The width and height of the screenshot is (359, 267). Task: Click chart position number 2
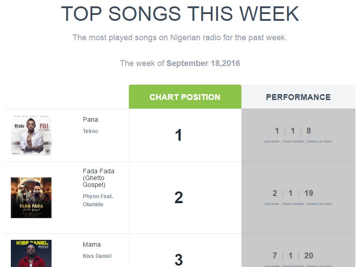click(x=179, y=198)
